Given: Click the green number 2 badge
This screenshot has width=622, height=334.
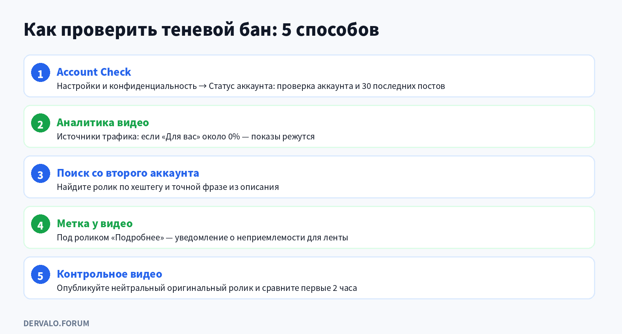Looking at the screenshot, I should 40,123.
